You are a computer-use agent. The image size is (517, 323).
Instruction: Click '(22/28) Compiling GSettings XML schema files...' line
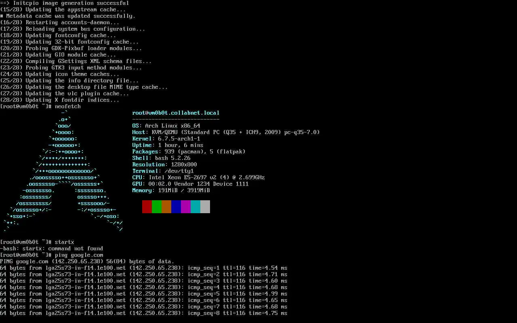point(76,61)
